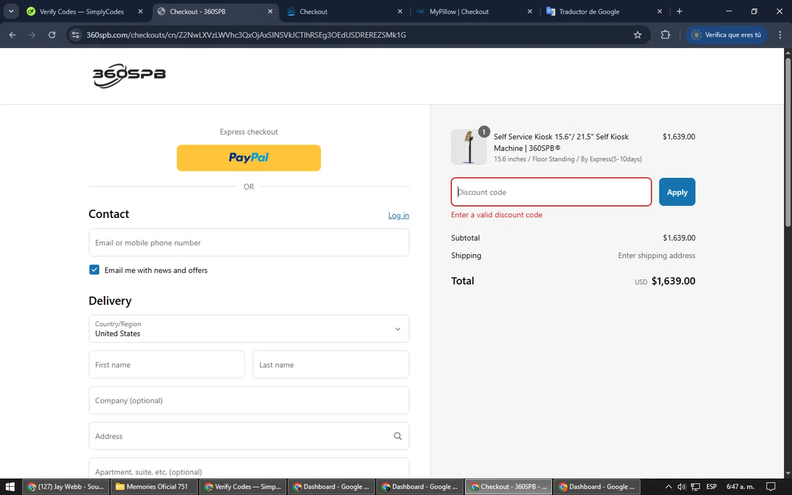Expand the Country/Region dropdown
Screen dimensions: 792x495
point(249,329)
